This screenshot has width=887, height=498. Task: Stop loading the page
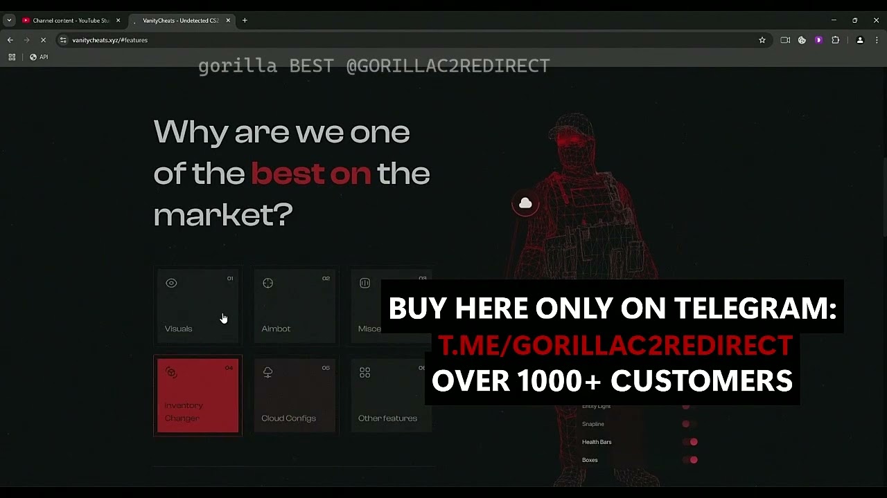[43, 40]
